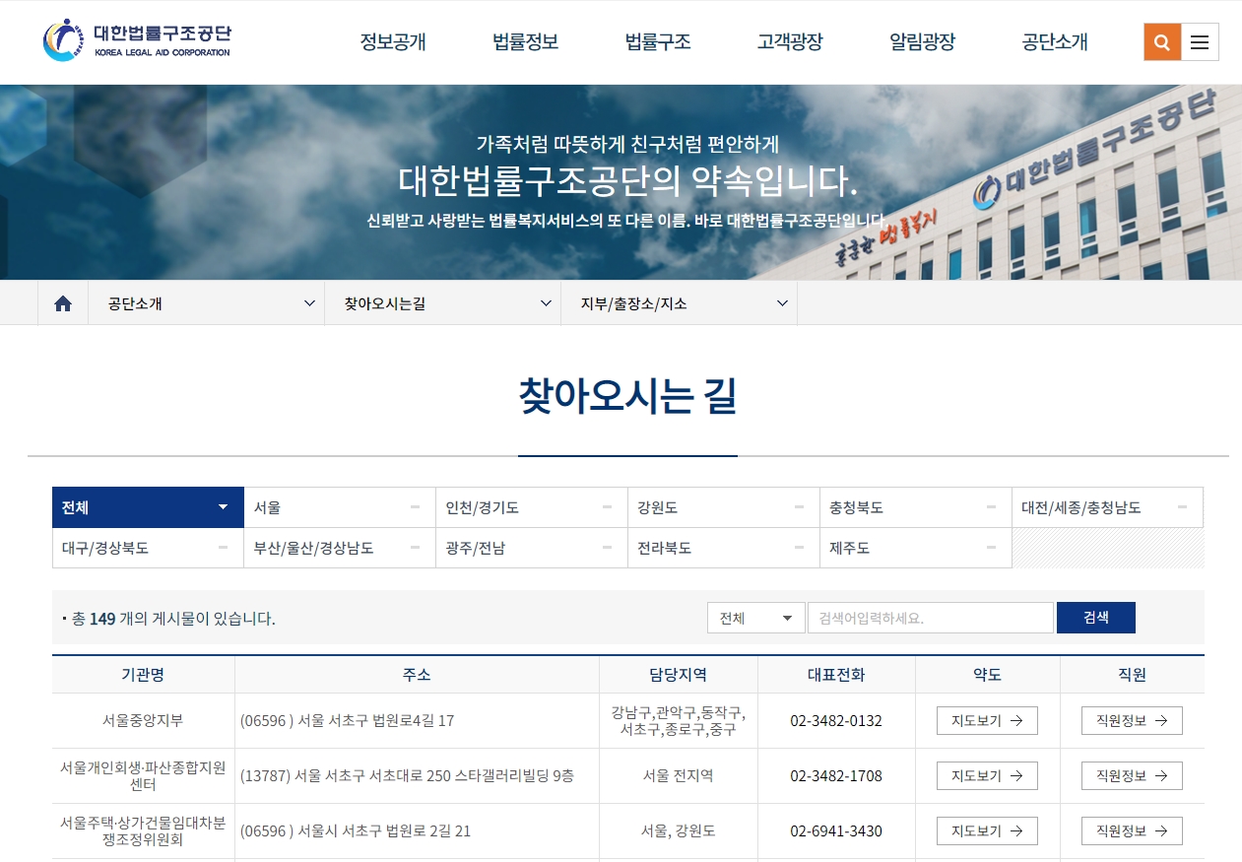The height and width of the screenshot is (862, 1242).
Task: Click the 서울, 강원도 coverage cell
Action: (679, 830)
